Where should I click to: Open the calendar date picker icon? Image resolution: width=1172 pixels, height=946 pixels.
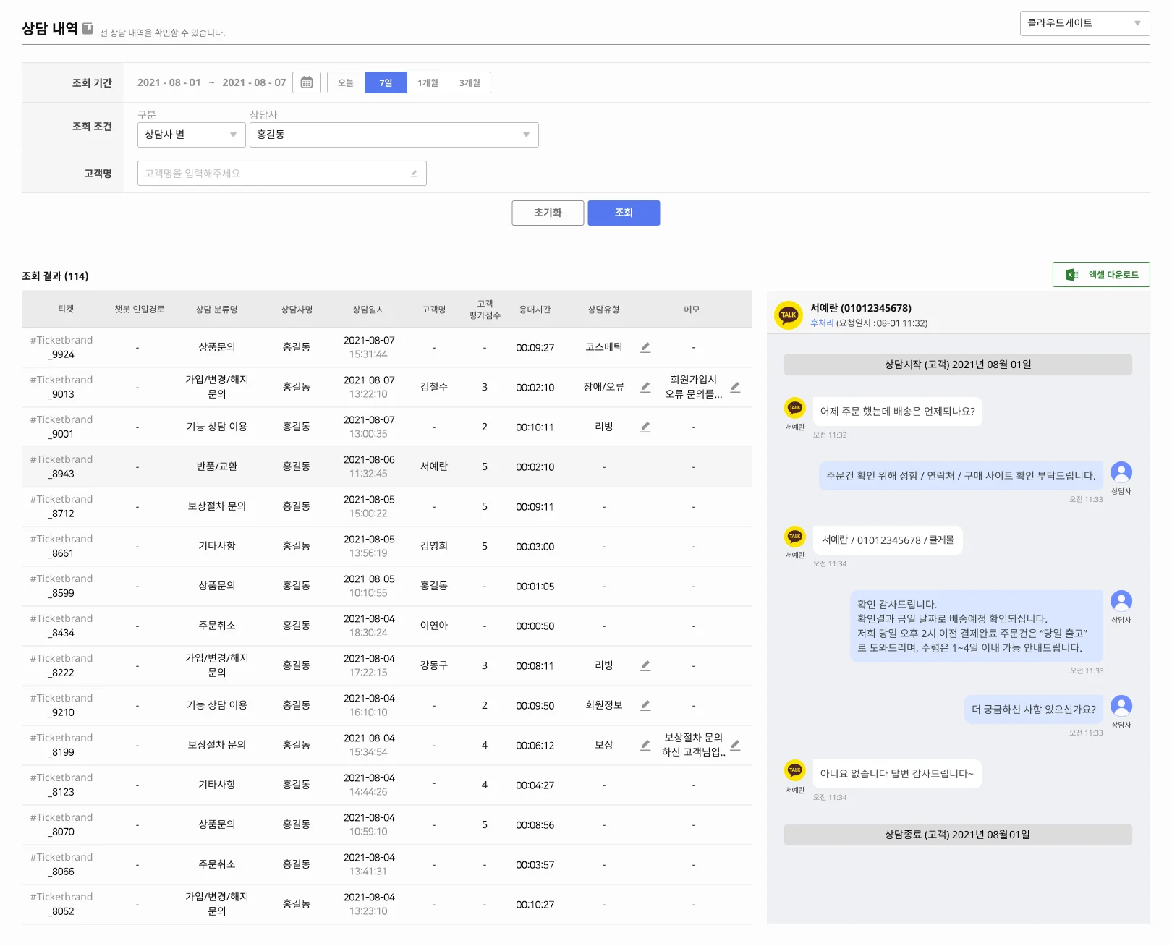(x=306, y=82)
